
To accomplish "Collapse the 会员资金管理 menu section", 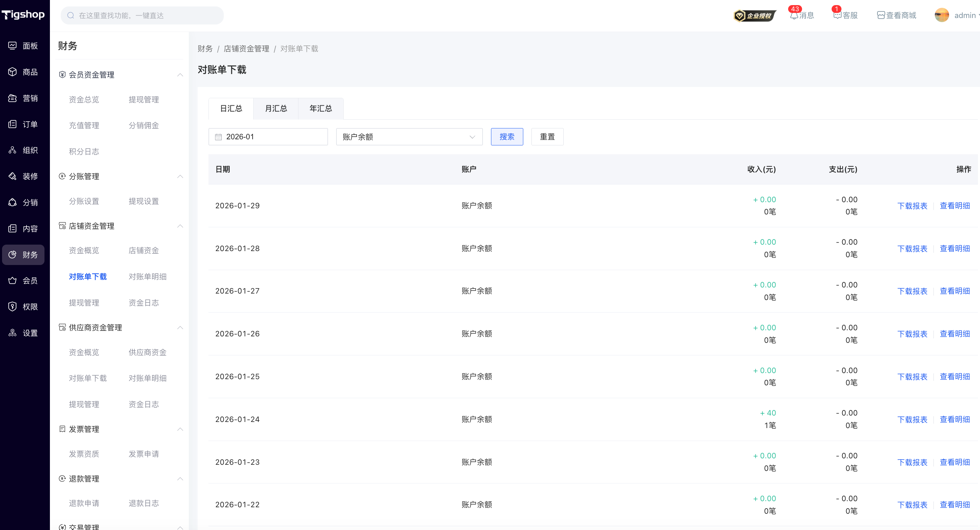I will 180,75.
